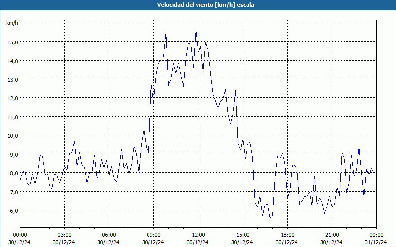Click the 13,0 y-axis value
This screenshot has width=396, height=247.
coord(12,80)
